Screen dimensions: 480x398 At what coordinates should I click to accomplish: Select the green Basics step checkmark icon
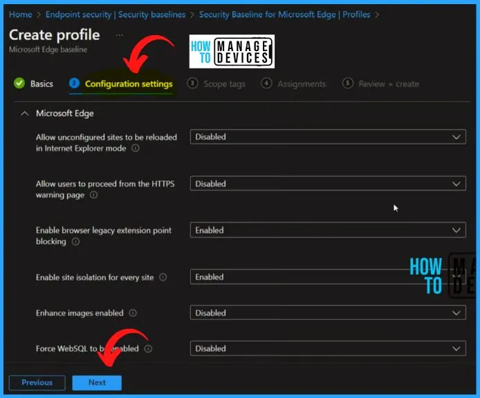(x=19, y=83)
